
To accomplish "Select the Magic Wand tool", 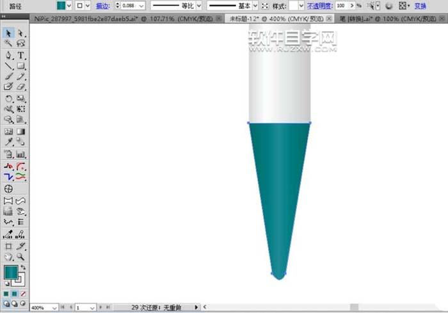I will 9,44.
